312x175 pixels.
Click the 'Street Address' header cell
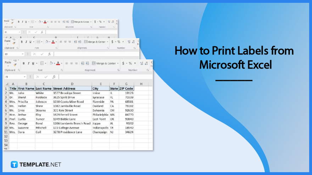pos(72,88)
